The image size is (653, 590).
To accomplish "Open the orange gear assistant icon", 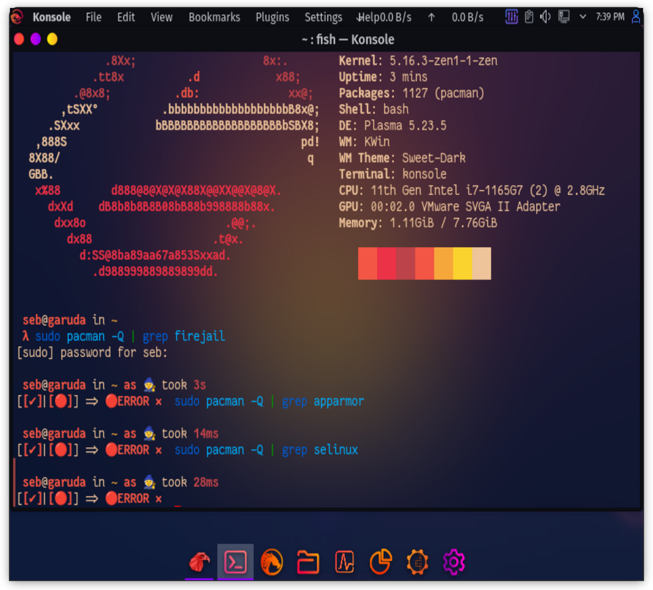I will 417,562.
